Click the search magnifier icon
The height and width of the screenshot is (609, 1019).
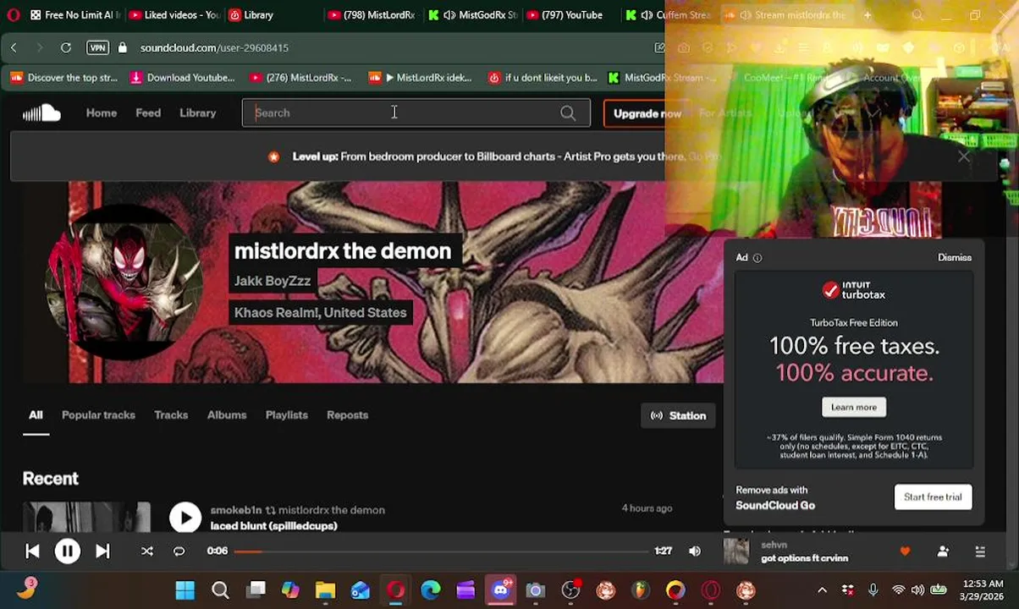pyautogui.click(x=568, y=112)
